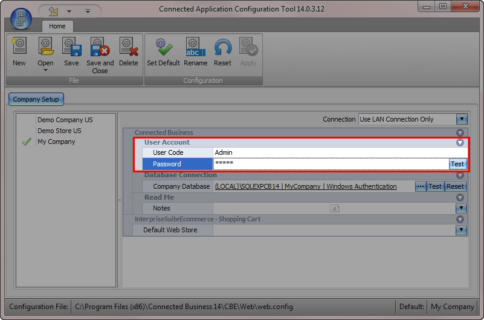484x320 pixels.
Task: Select Demo Company US in list
Action: pyautogui.click(x=65, y=120)
